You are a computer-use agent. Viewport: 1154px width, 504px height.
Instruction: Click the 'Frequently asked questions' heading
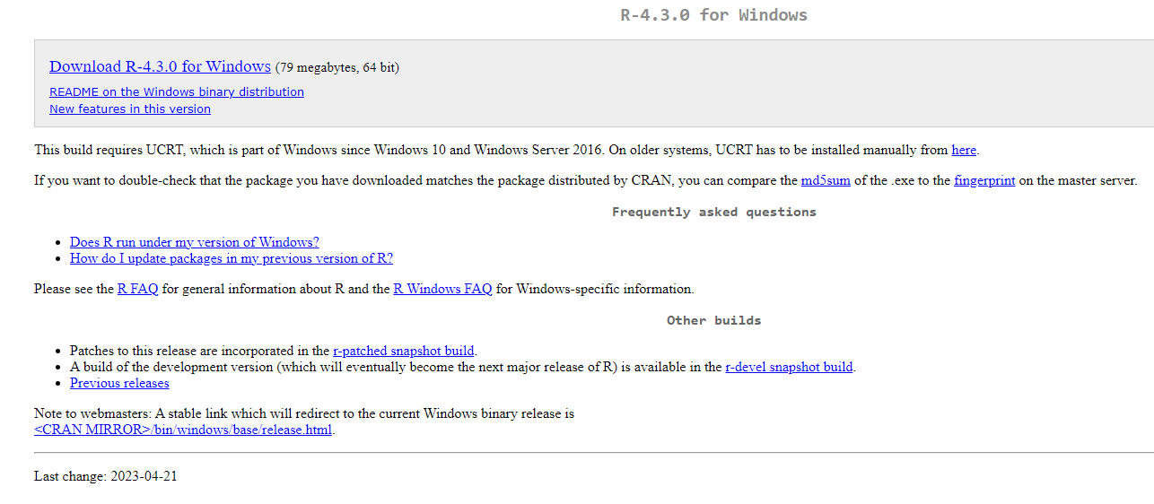(714, 212)
